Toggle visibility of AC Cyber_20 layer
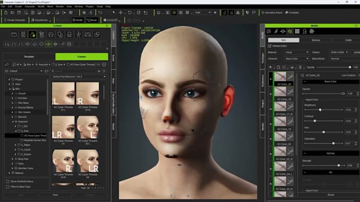 coord(271,79)
